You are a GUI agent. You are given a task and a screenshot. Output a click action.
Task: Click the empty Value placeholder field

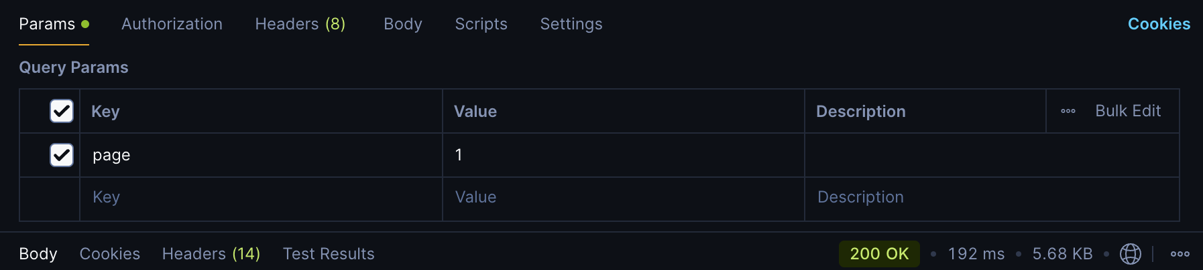(x=622, y=198)
